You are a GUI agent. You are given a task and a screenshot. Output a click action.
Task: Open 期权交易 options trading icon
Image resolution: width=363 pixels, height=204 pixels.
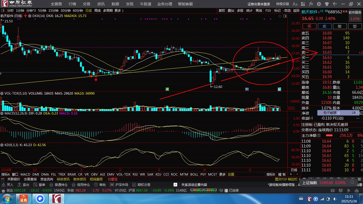[x=134, y=185]
